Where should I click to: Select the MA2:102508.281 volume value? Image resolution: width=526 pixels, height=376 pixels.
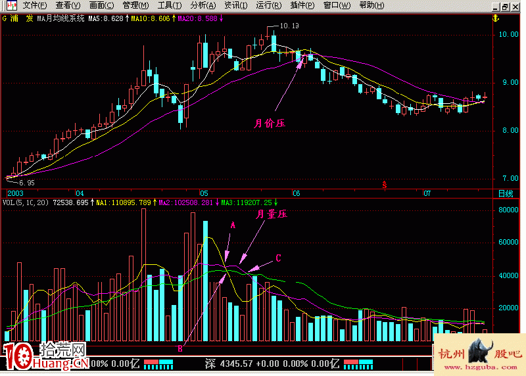185,202
